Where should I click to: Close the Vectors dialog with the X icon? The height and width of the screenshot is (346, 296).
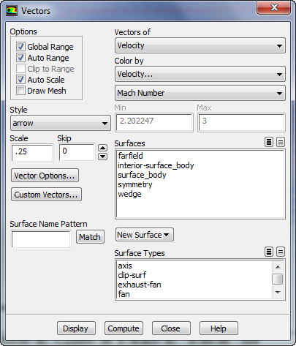click(274, 7)
